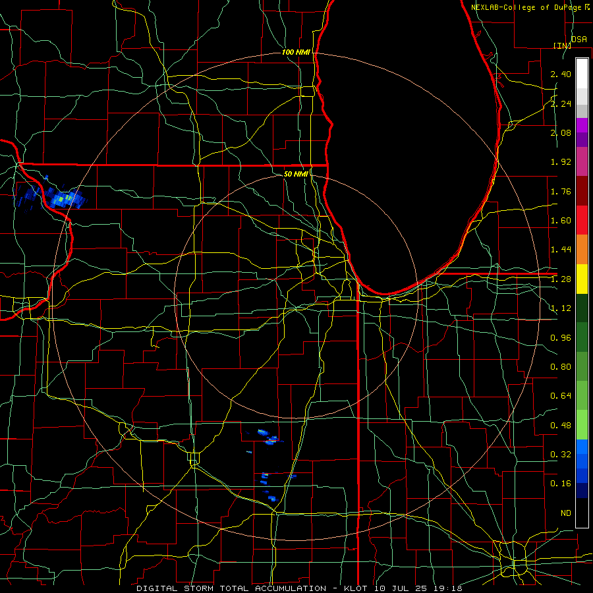Click the 2.24 legend value
This screenshot has width=593, height=593.
pos(561,103)
